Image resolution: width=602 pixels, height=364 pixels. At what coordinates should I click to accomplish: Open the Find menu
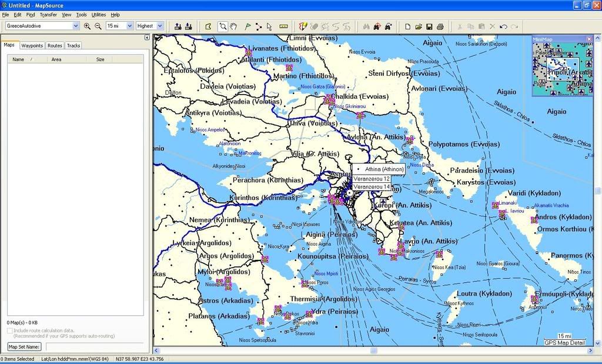[31, 15]
